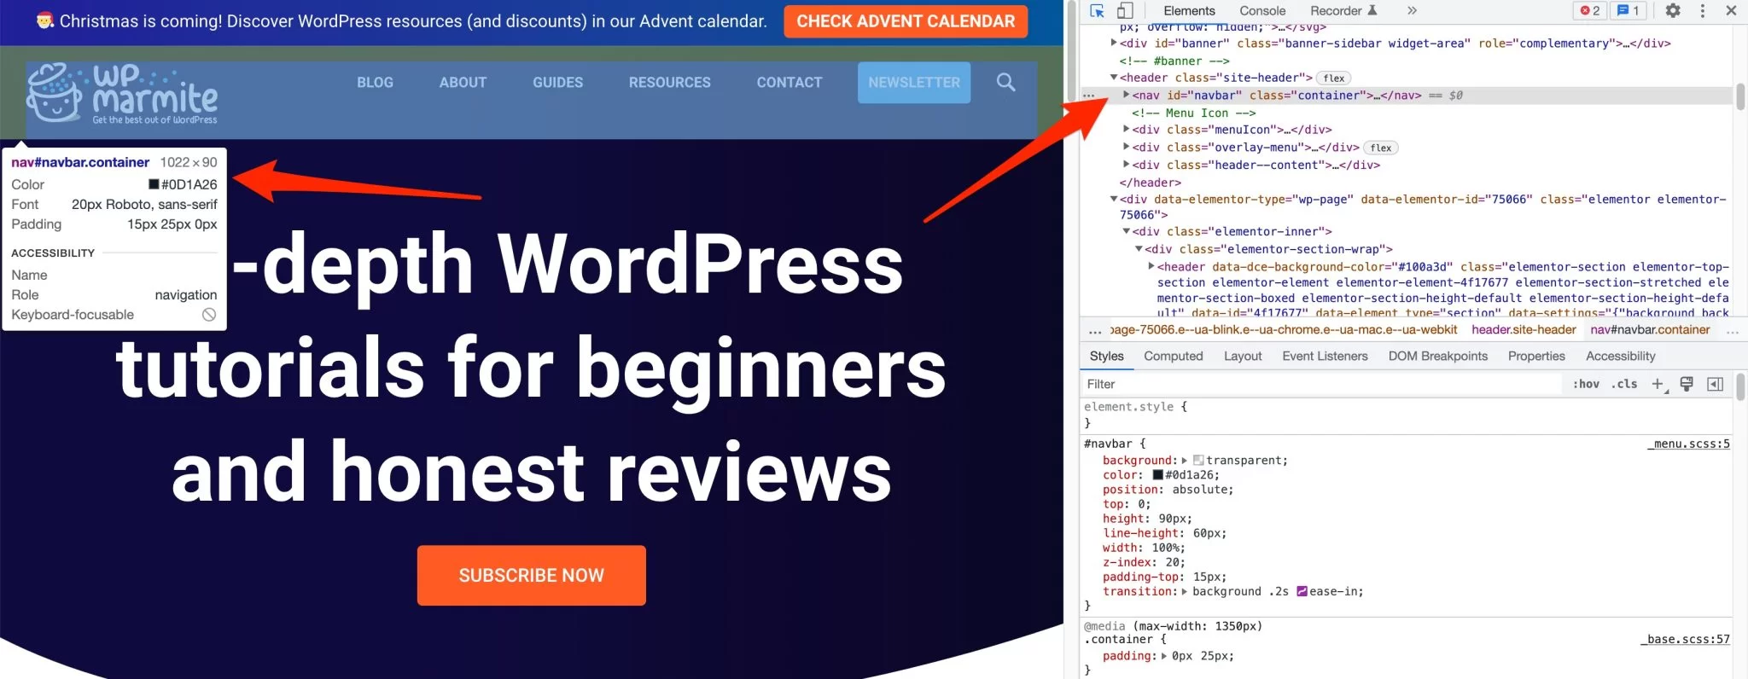
Task: Switch to the Computed tab
Action: [x=1174, y=357]
